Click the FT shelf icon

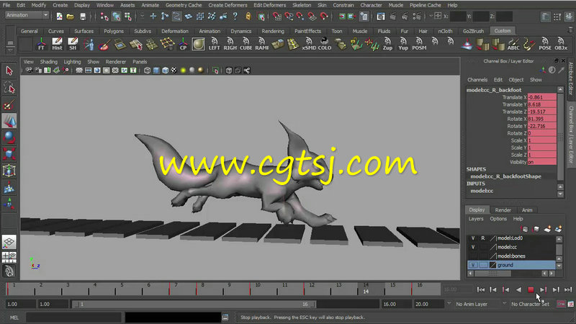click(41, 44)
